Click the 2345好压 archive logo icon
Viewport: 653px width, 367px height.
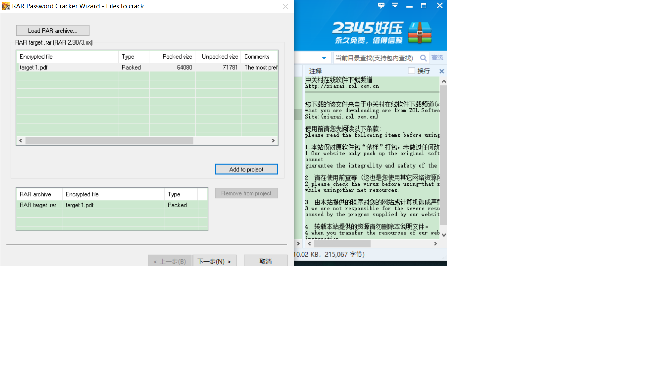pyautogui.click(x=420, y=33)
